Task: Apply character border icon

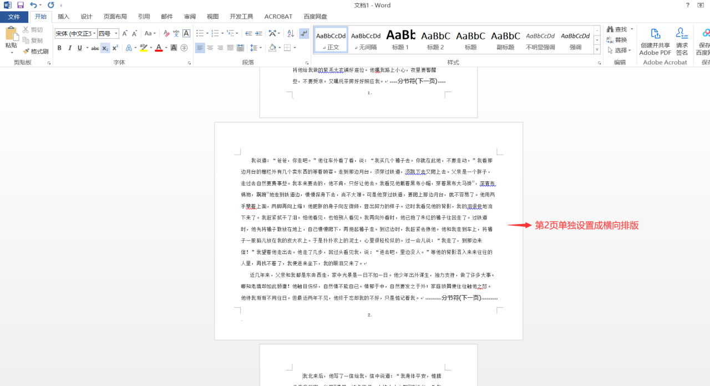Action: click(x=186, y=33)
